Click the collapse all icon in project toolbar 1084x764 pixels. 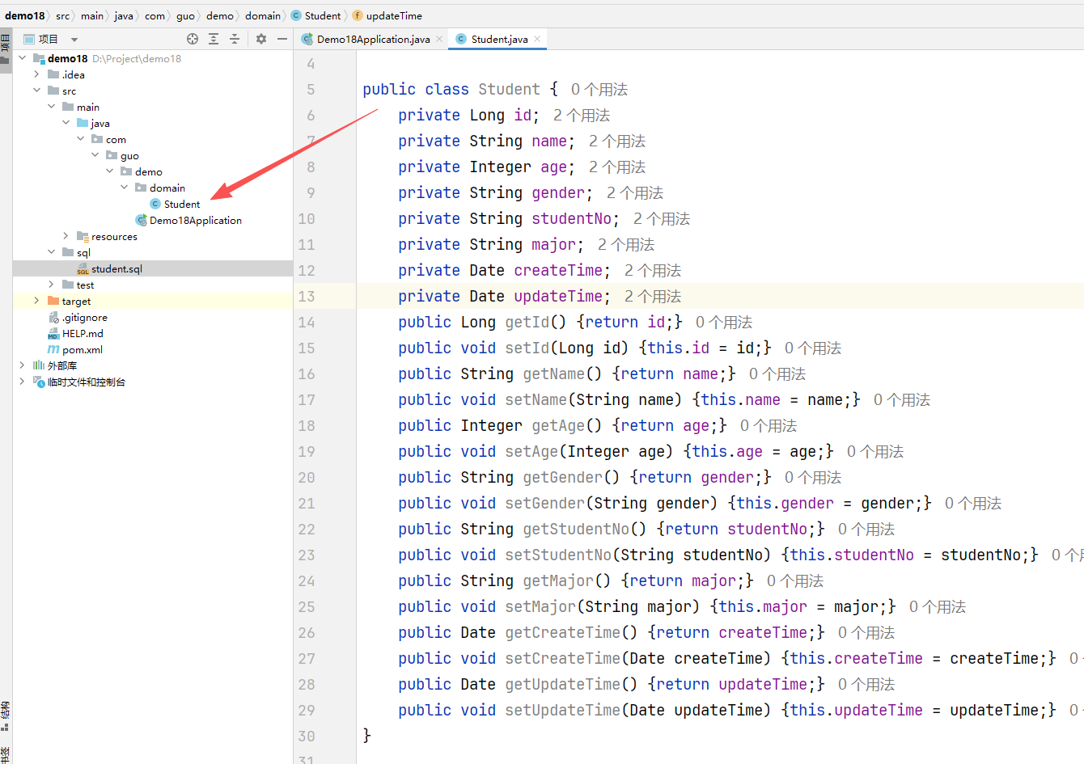coord(235,39)
